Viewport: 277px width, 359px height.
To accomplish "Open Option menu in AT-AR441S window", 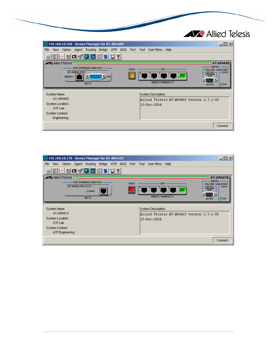I will point(66,164).
